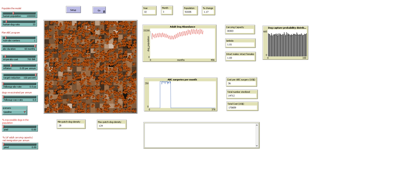Click the % inaccessible dogs label
This screenshot has width=397, height=169.
[x=15, y=121]
